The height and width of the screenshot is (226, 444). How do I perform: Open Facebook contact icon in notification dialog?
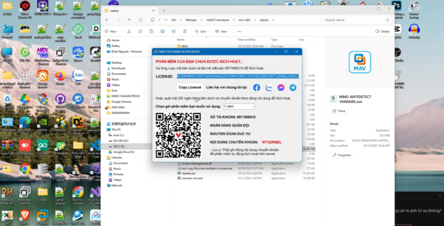[257, 88]
